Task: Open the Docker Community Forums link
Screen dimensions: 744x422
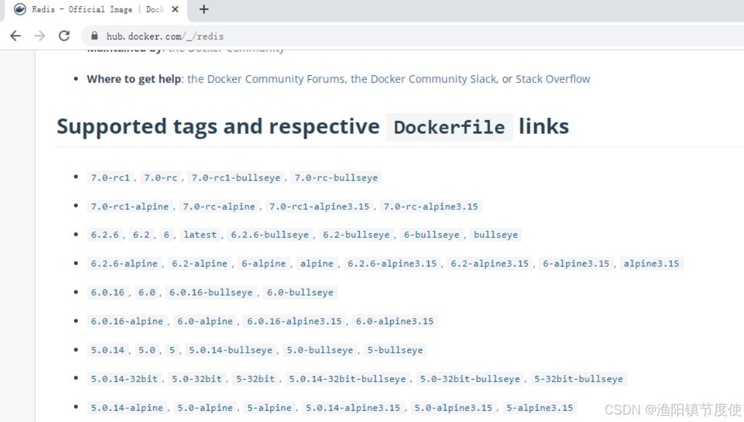Action: pyautogui.click(x=266, y=79)
